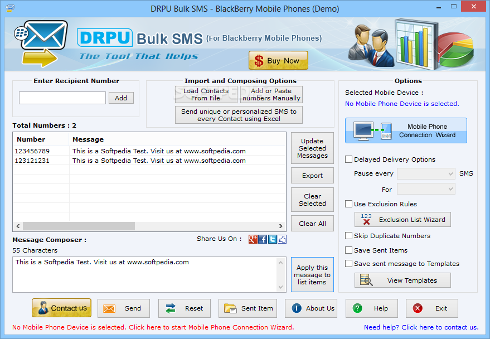Click the Message column header
This screenshot has width=490, height=339.
click(177, 139)
